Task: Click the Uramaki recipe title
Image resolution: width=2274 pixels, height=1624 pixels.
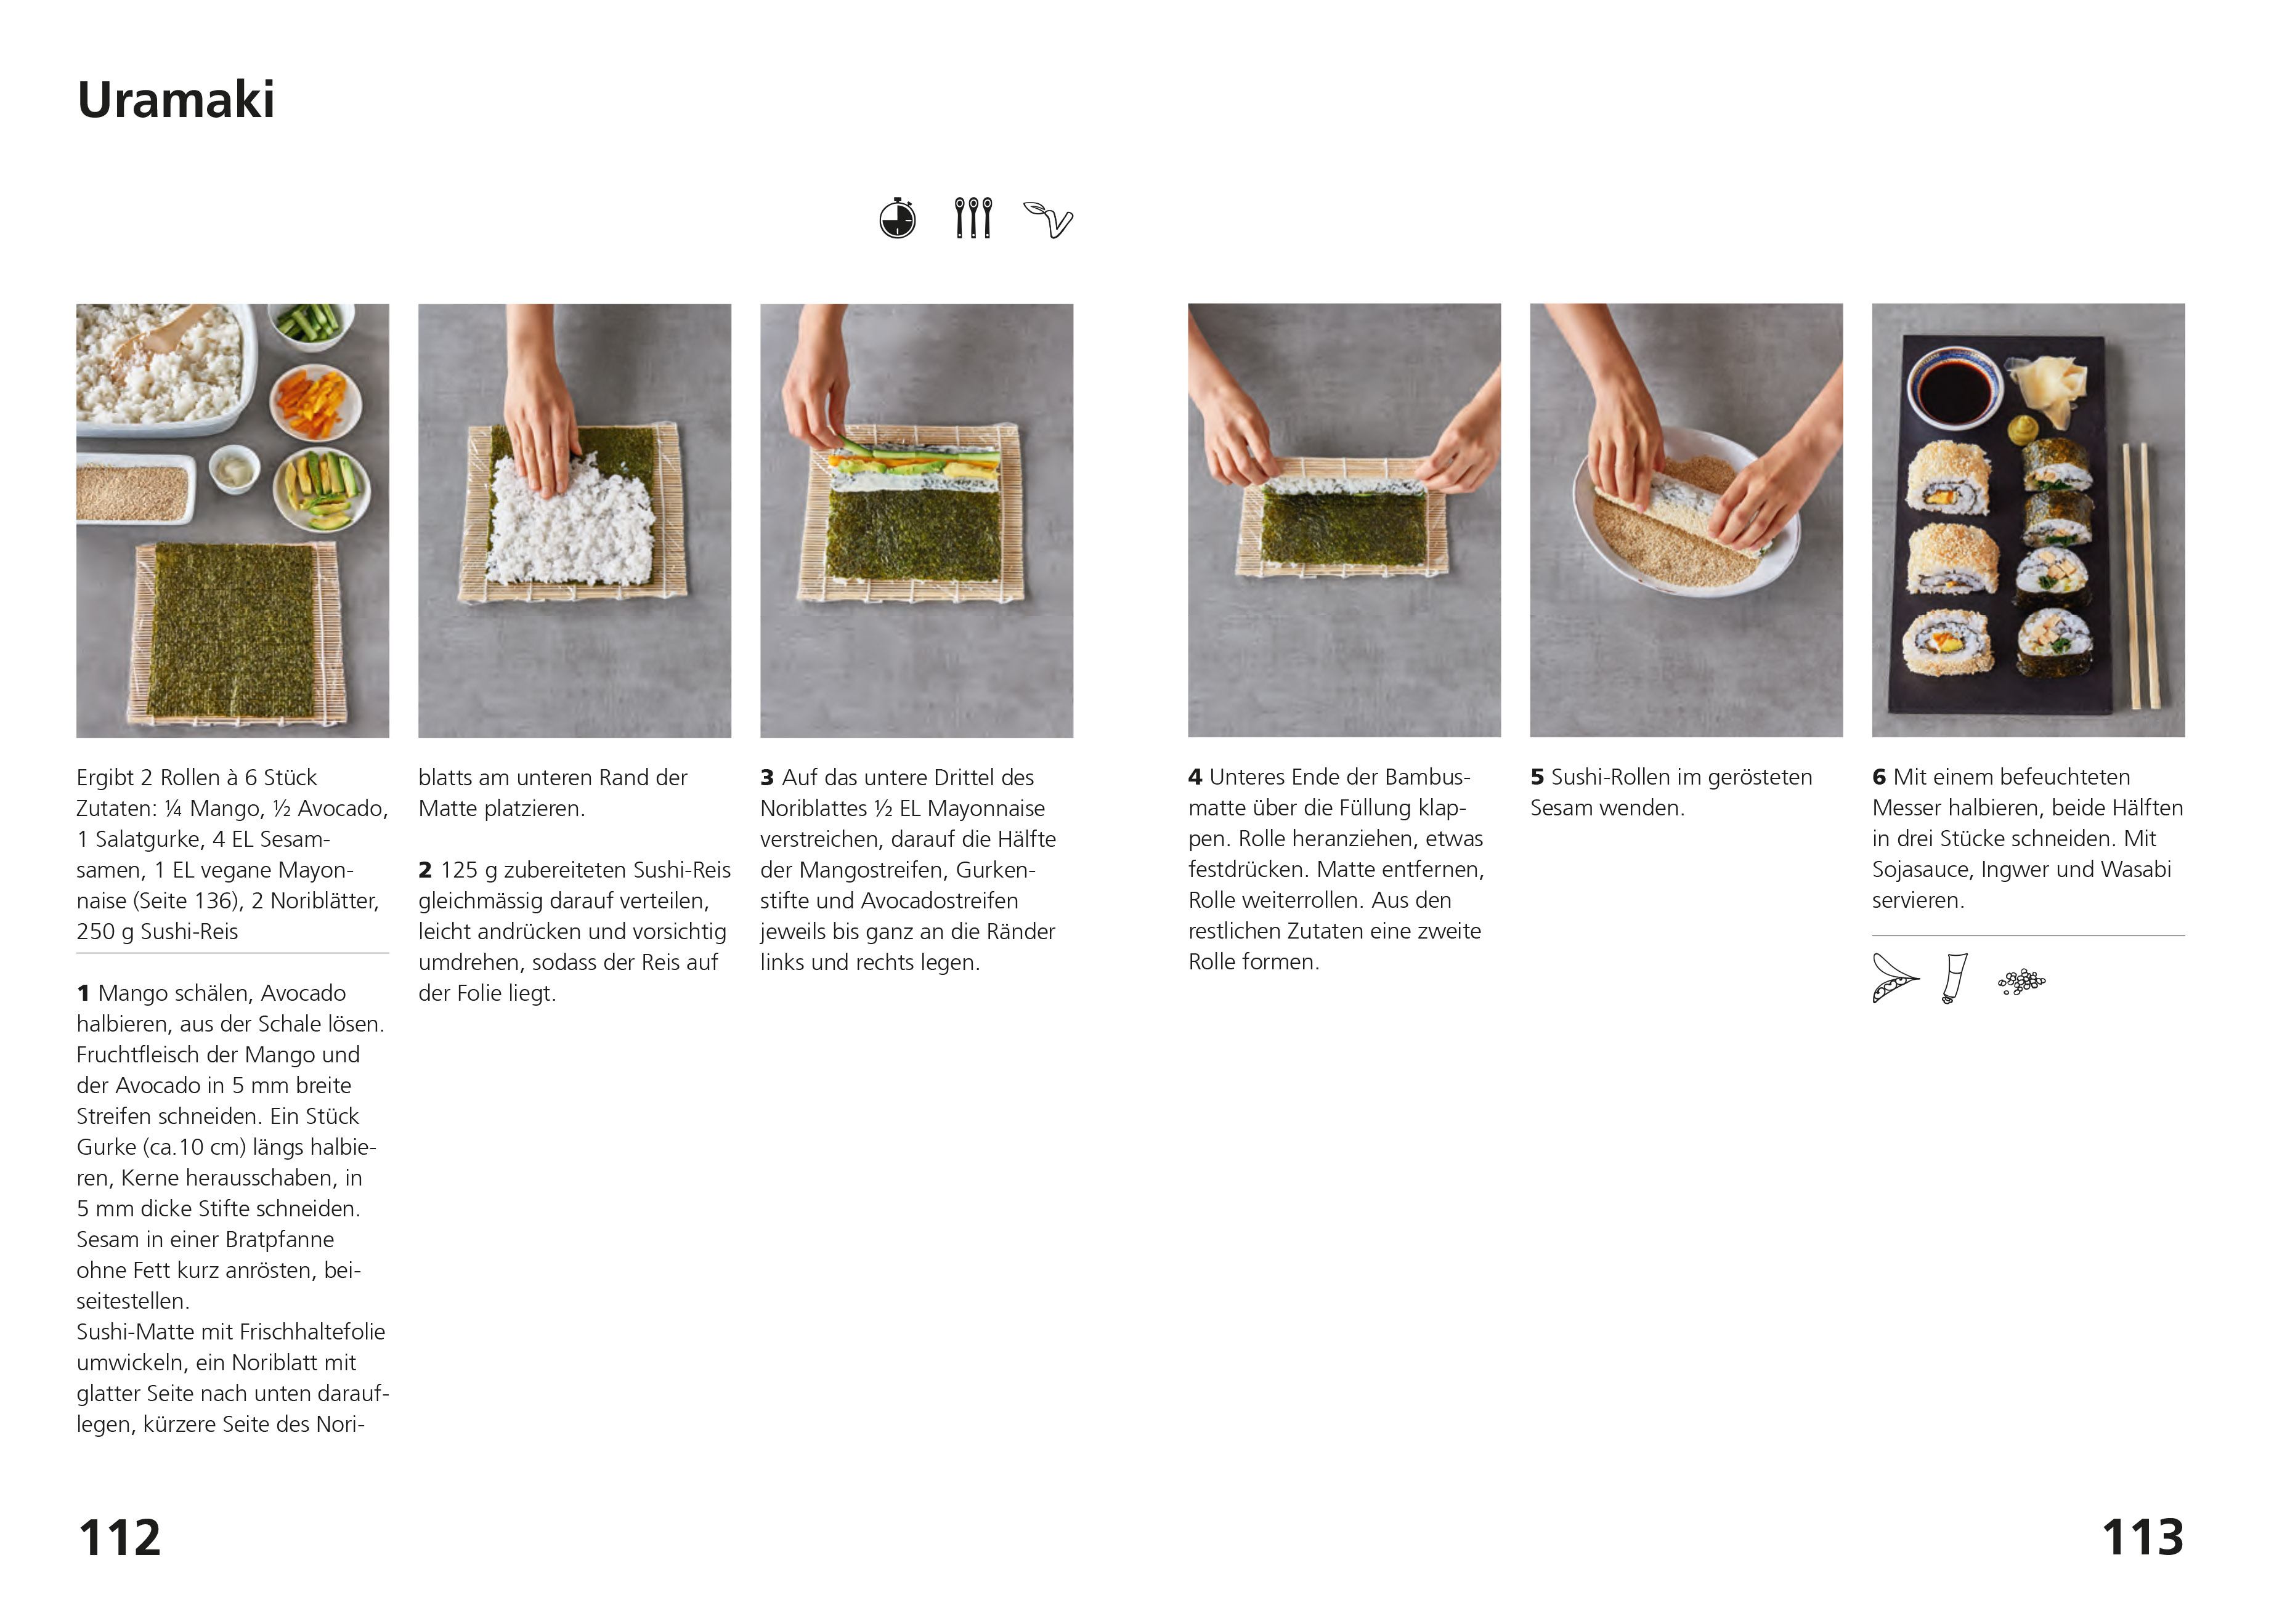Action: pyautogui.click(x=176, y=99)
